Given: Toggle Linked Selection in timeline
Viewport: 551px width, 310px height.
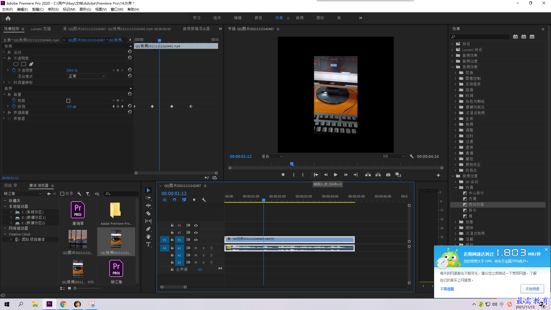Looking at the screenshot, I should pos(184,200).
